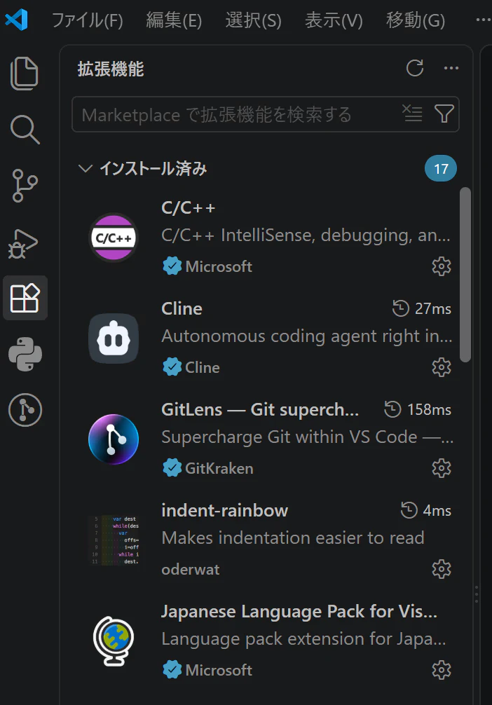Viewport: 492px width, 705px height.
Task: Open the Explorer view in activity bar
Action: click(25, 74)
